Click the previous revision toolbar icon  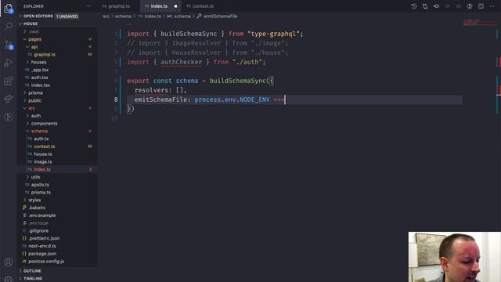pos(447,6)
